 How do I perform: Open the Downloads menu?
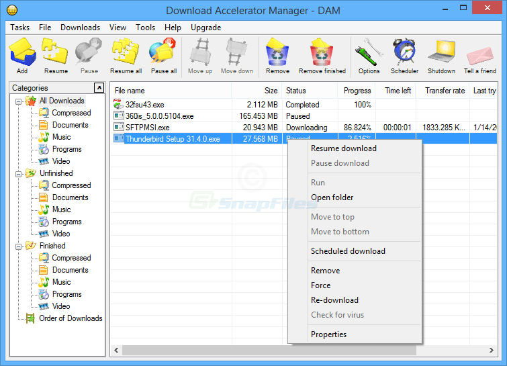coord(80,28)
